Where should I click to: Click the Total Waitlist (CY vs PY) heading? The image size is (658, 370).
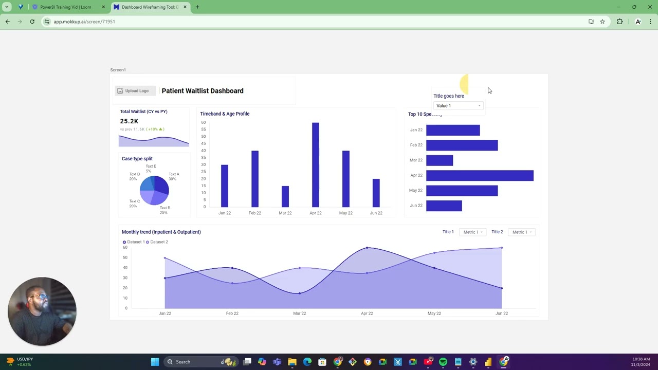pos(143,112)
